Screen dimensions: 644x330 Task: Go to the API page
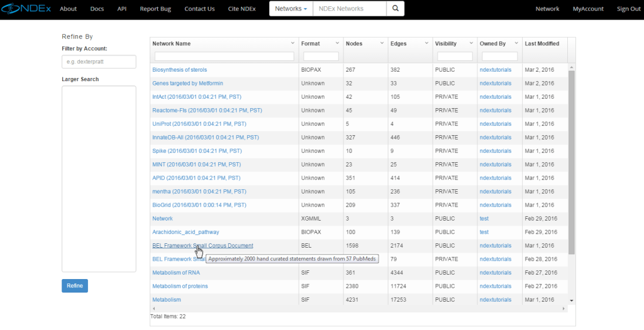point(122,9)
